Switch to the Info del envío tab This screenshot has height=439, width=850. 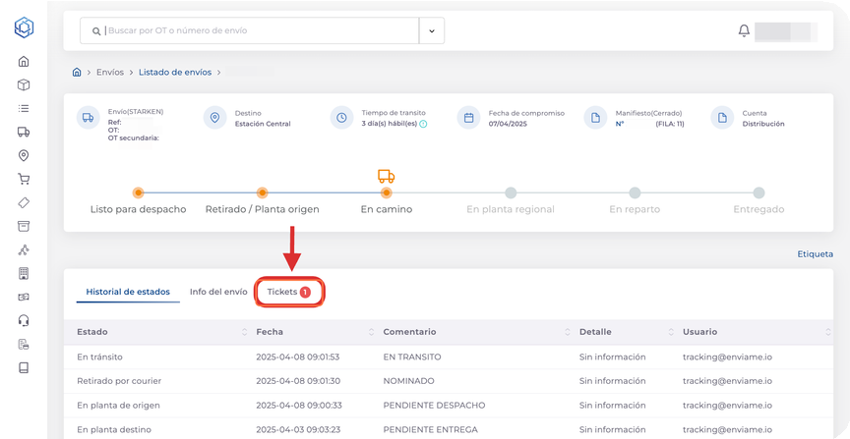217,292
